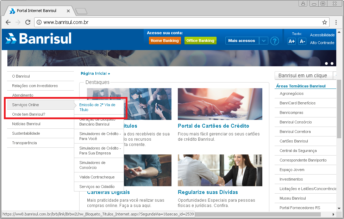Click the help question mark icon

pyautogui.click(x=274, y=41)
